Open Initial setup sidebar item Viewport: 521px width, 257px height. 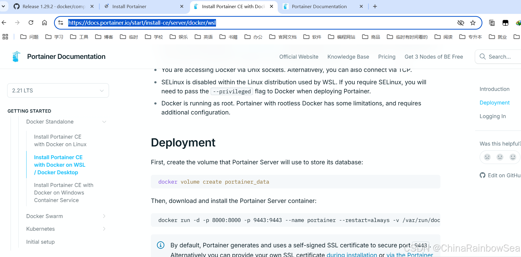pyautogui.click(x=40, y=242)
